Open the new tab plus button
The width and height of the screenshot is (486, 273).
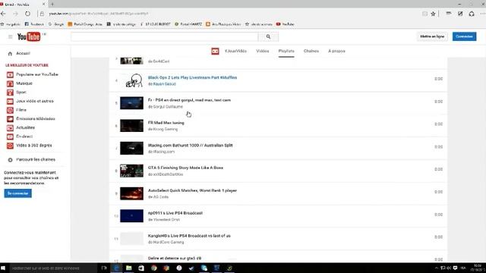pos(52,4)
